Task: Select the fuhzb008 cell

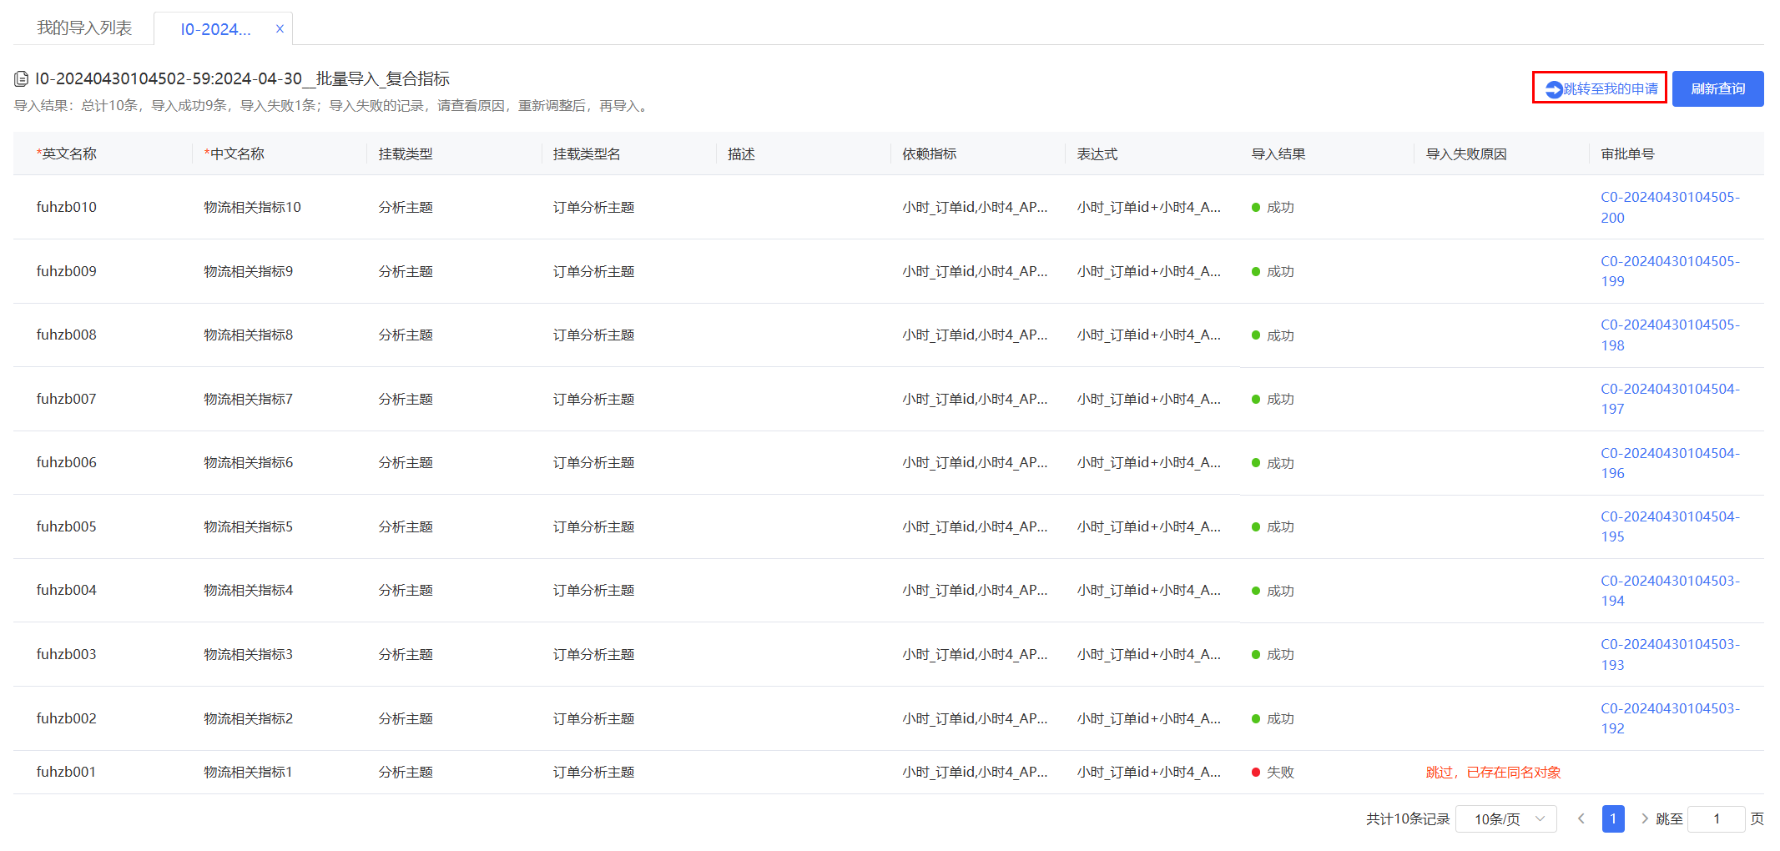Action: point(67,335)
